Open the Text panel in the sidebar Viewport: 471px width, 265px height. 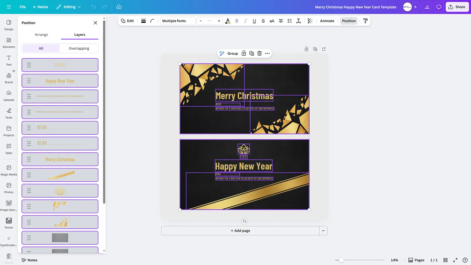point(9,60)
